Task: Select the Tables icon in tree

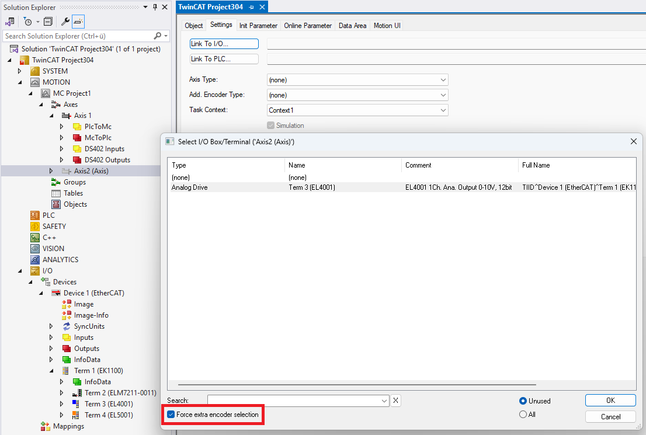Action: tap(56, 193)
